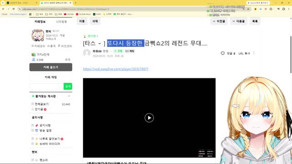
Task: Click the 목록 list button
Action: pyautogui.click(x=255, y=21)
